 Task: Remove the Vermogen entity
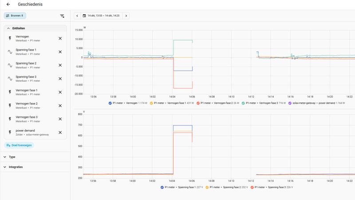[60, 39]
